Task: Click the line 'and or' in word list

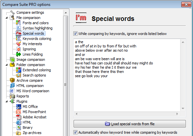Action: 80,55
